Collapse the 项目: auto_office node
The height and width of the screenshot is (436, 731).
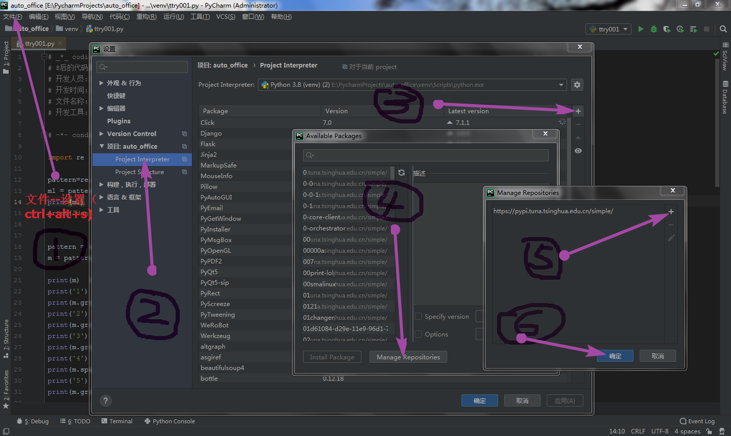(102, 146)
